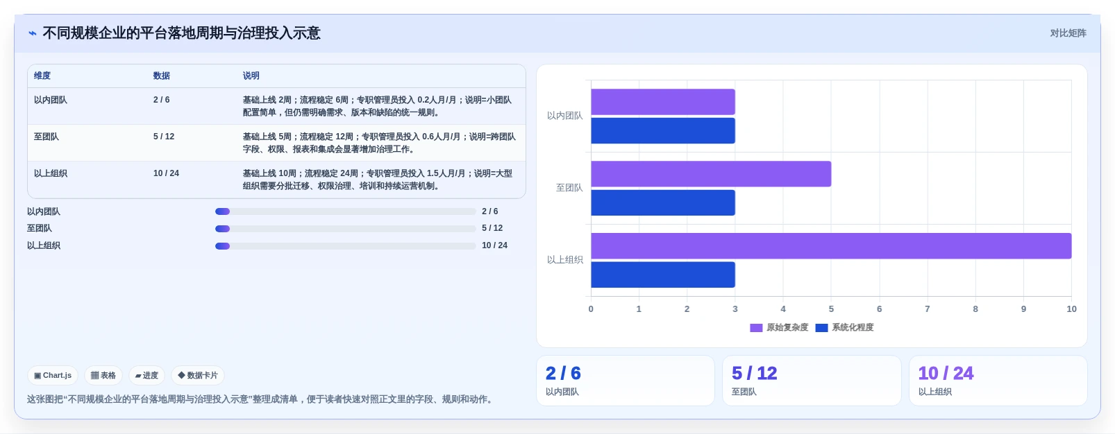Screen dimensions: 1115x434
Task: Click the 以内团队 progress bar
Action: [x=345, y=211]
